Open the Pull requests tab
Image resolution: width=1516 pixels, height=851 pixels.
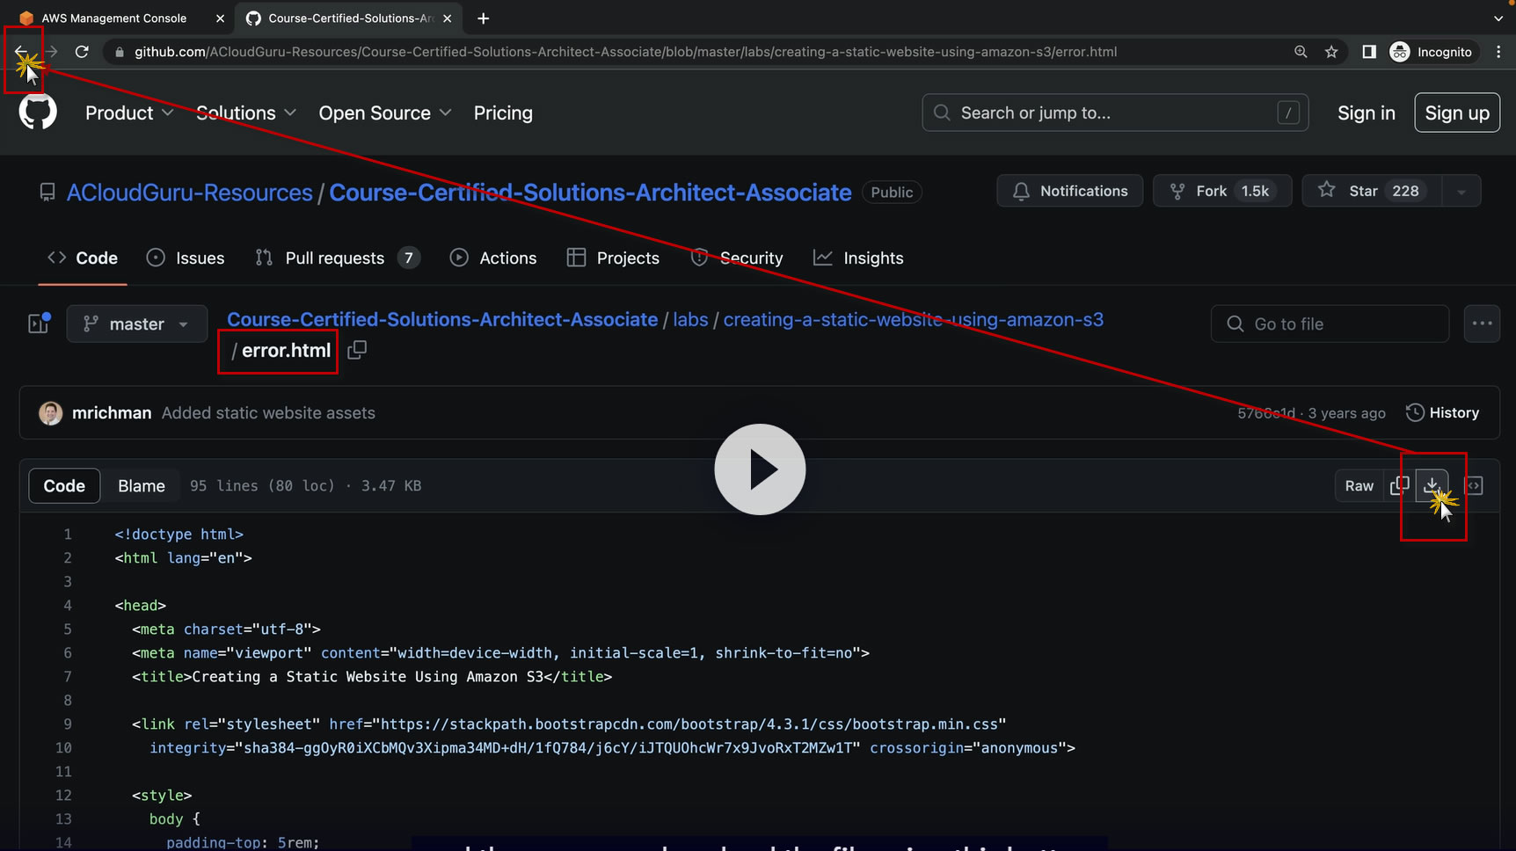[x=334, y=258]
